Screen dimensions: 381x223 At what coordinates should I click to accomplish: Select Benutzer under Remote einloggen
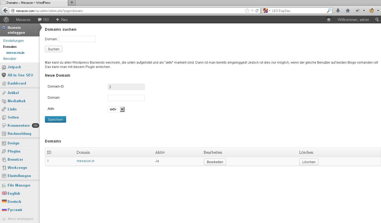click(10, 59)
